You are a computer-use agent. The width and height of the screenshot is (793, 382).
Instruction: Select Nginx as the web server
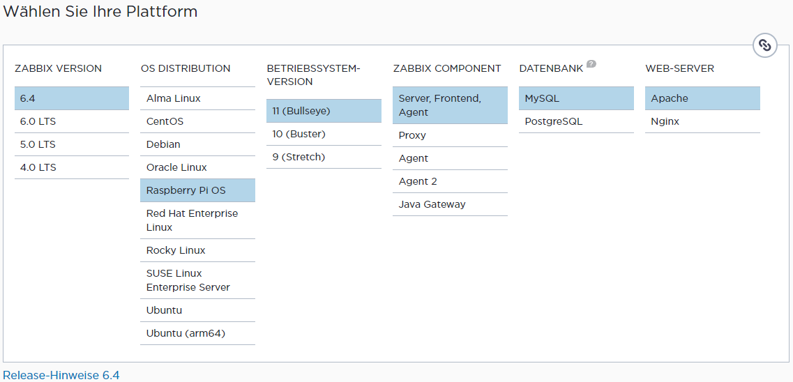pos(702,121)
